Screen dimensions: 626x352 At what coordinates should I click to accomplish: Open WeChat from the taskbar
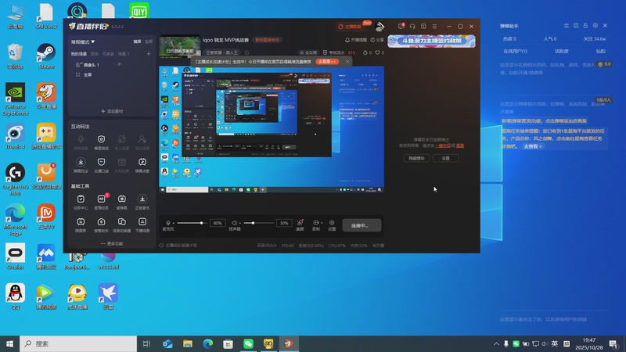click(248, 343)
